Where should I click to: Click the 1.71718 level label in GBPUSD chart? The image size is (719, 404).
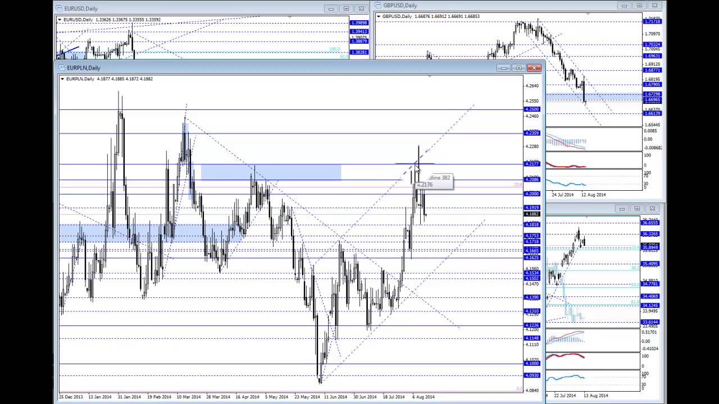coord(653,21)
